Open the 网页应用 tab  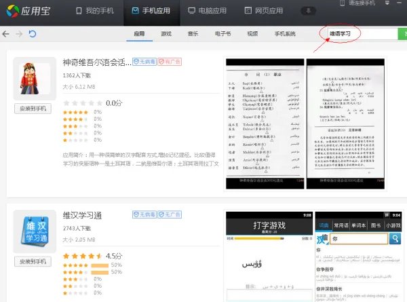pyautogui.click(x=264, y=11)
